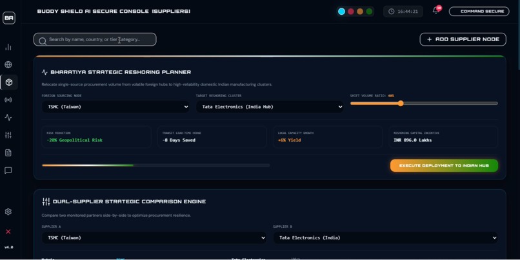Open the document reports sidebar icon
The width and height of the screenshot is (520, 260).
[x=8, y=153]
